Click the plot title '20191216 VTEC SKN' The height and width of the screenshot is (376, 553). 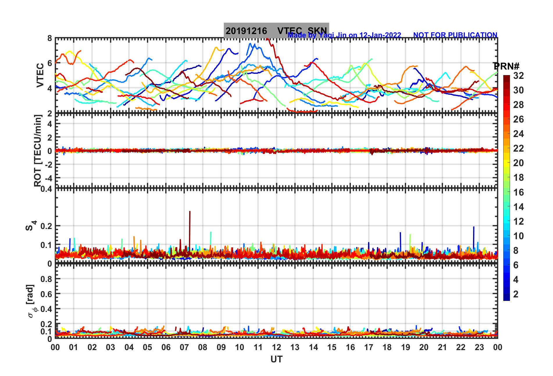pyautogui.click(x=276, y=31)
